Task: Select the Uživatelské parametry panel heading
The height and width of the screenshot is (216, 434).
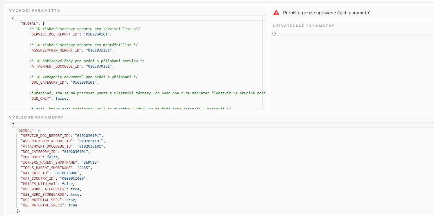Action: [x=303, y=26]
